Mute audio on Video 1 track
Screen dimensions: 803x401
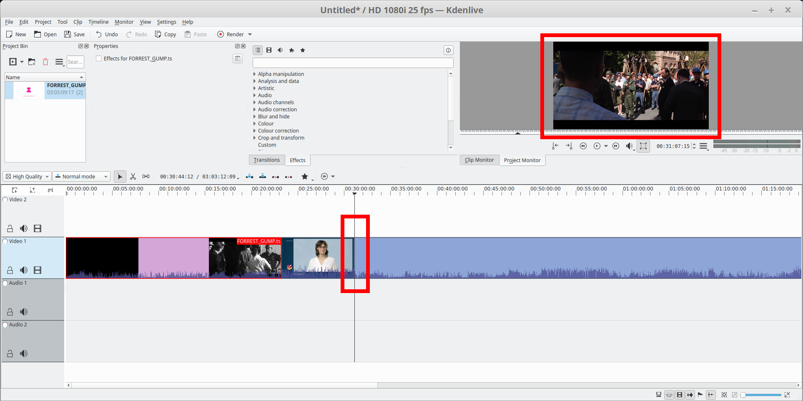click(x=24, y=270)
